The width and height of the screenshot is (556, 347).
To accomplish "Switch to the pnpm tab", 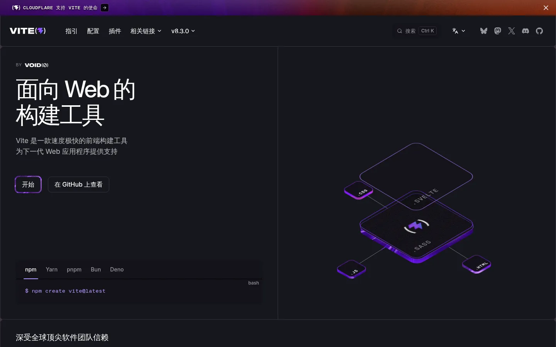I will (74, 270).
